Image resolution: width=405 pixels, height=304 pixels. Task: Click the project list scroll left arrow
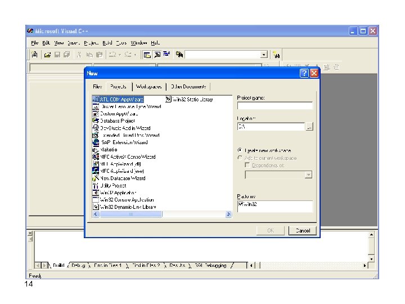coord(96,214)
